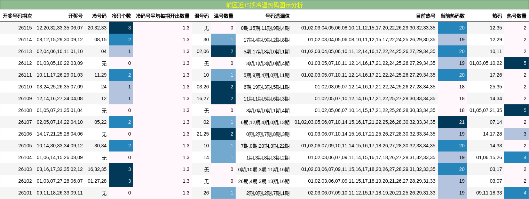Click hot count cell in row 26106
This screenshot has width=529, height=199.
coord(516,134)
